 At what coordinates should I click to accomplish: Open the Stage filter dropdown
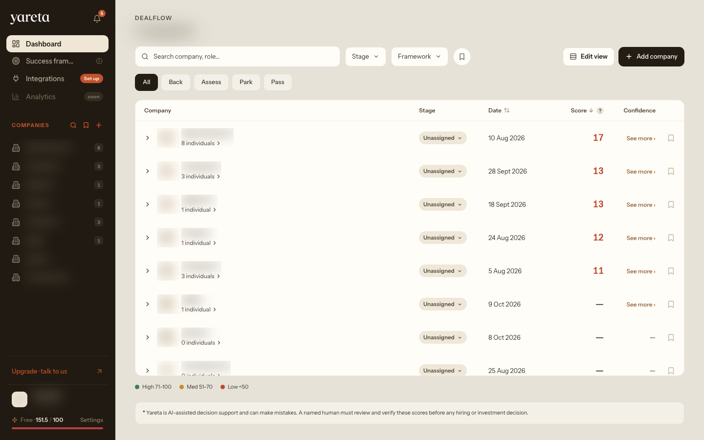(366, 57)
